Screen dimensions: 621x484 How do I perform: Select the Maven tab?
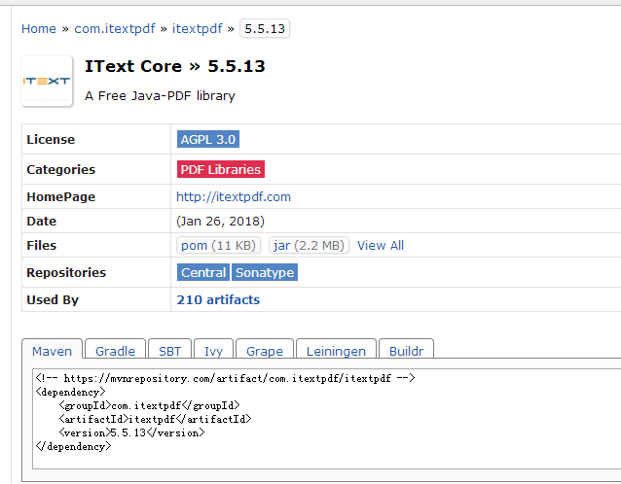[52, 350]
